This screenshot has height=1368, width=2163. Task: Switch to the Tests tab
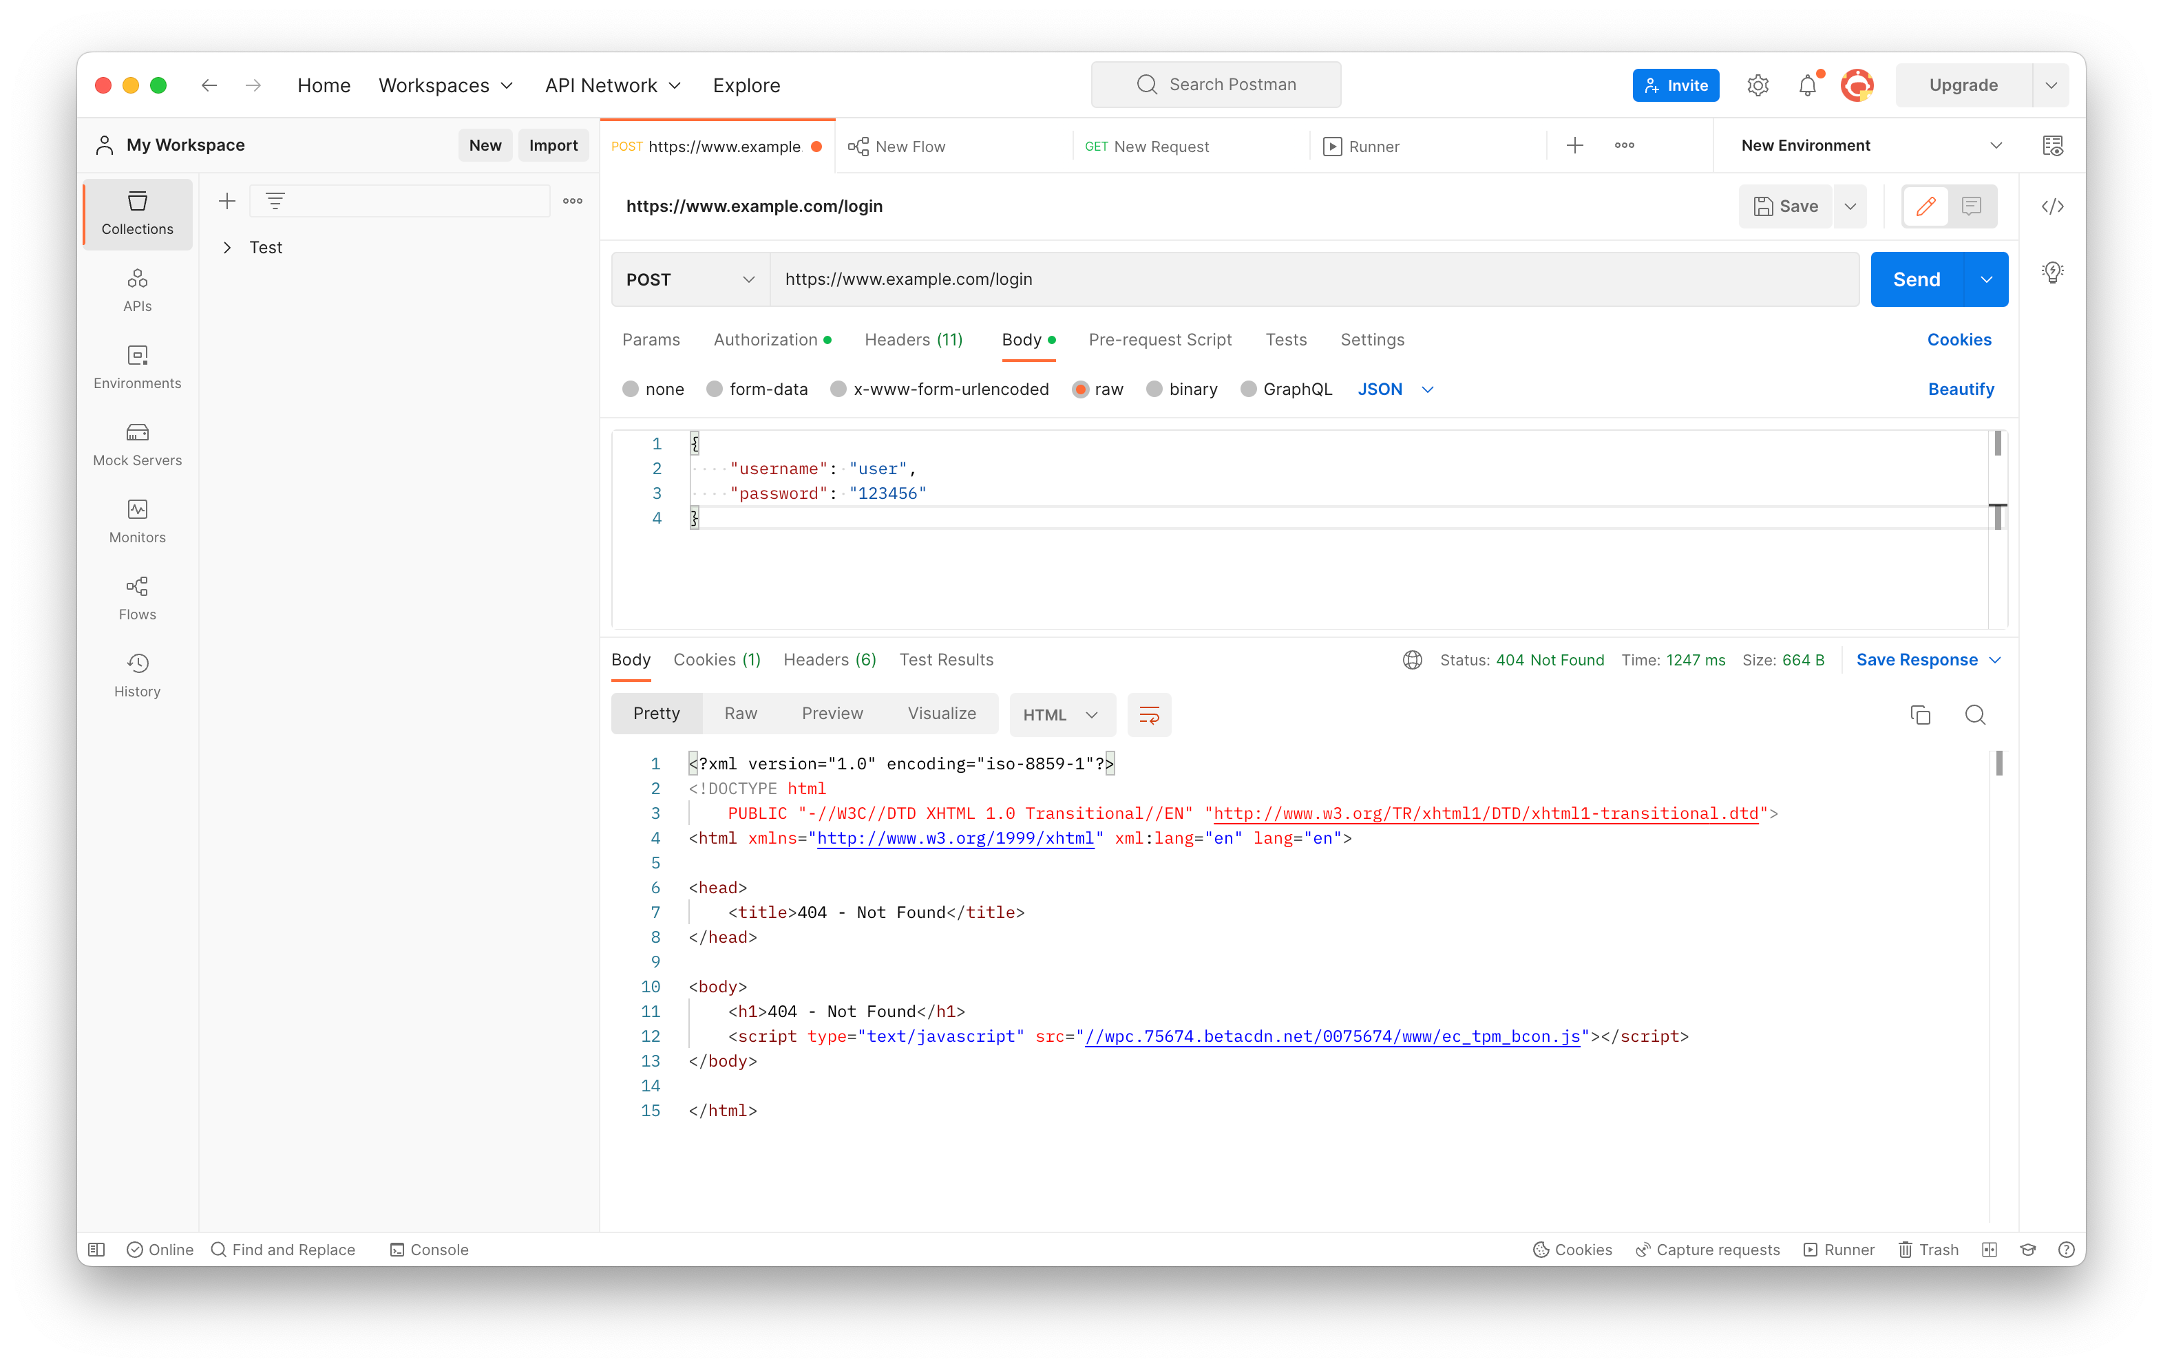click(x=1285, y=339)
